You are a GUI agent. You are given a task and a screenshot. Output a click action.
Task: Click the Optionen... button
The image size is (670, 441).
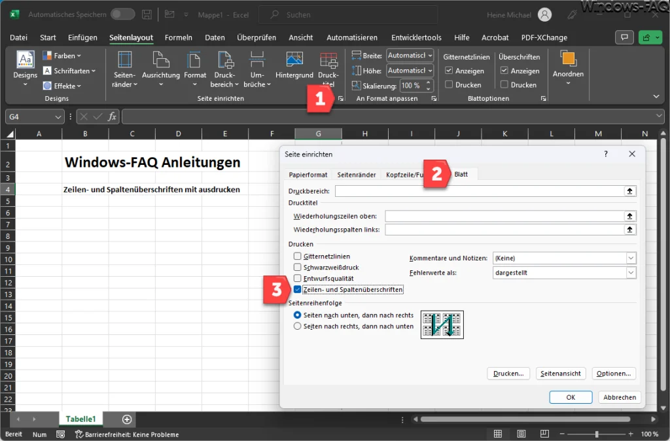(614, 374)
